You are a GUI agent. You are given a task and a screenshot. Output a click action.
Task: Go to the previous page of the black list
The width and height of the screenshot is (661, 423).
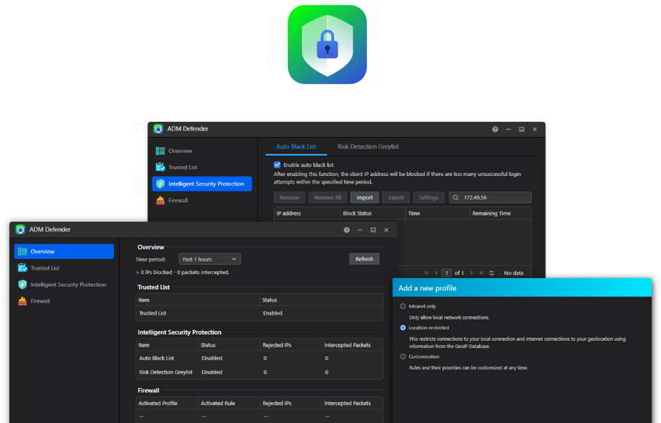point(436,273)
